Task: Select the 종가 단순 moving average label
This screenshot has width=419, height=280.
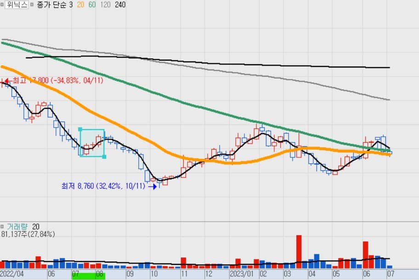Action: [51, 5]
